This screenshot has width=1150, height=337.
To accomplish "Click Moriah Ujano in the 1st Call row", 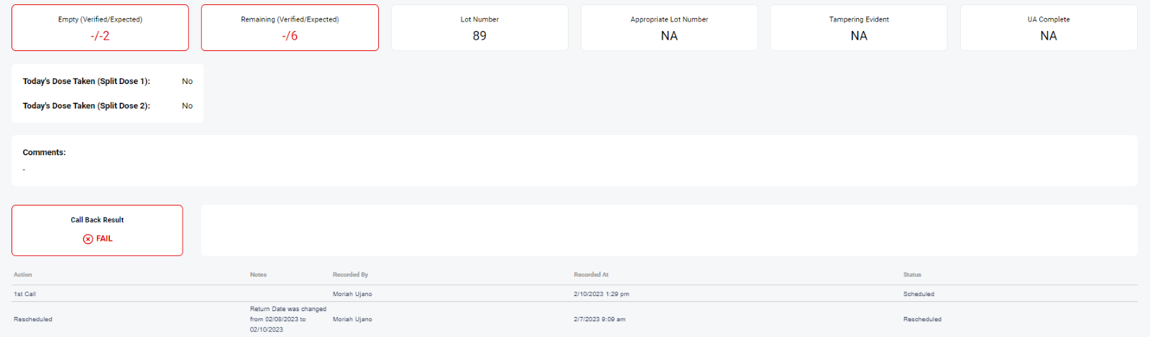I will click(352, 294).
